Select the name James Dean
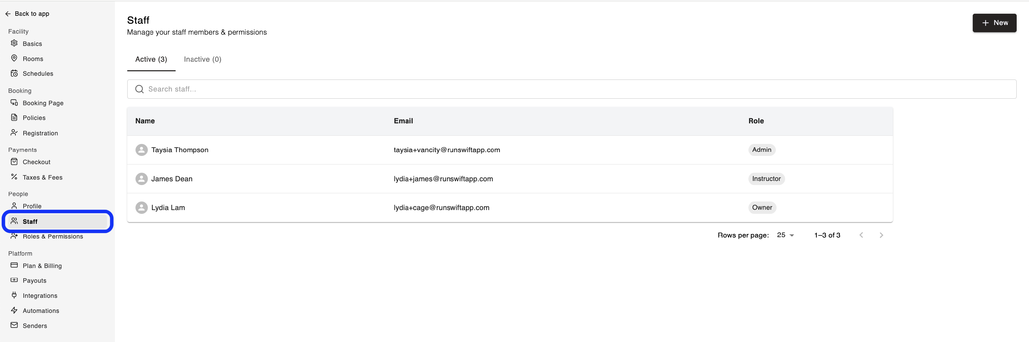 coord(172,179)
